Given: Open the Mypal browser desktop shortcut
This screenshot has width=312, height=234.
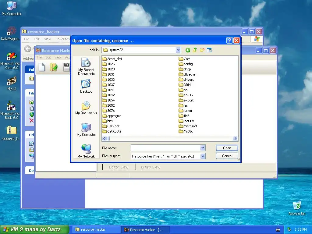Looking at the screenshot, I should pyautogui.click(x=12, y=83).
